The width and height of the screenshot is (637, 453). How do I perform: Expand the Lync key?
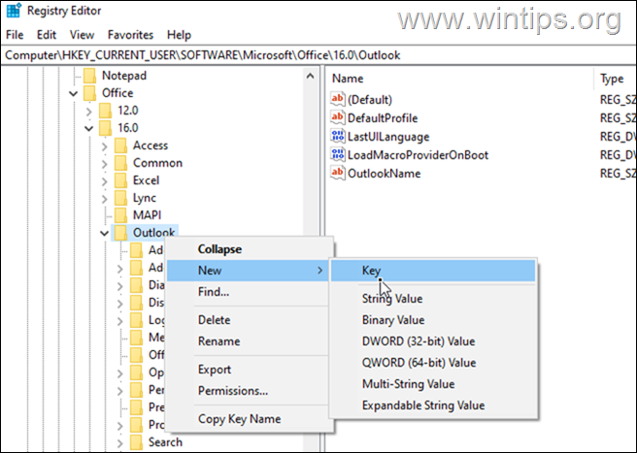[x=105, y=198]
